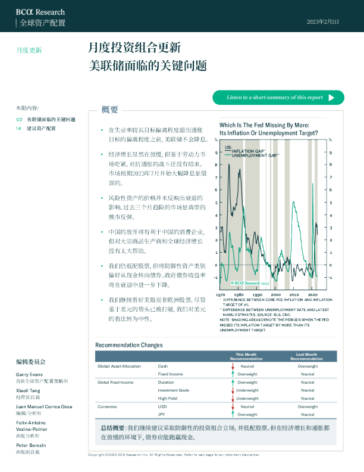Click the red down arrow for High-Yield

233,398
